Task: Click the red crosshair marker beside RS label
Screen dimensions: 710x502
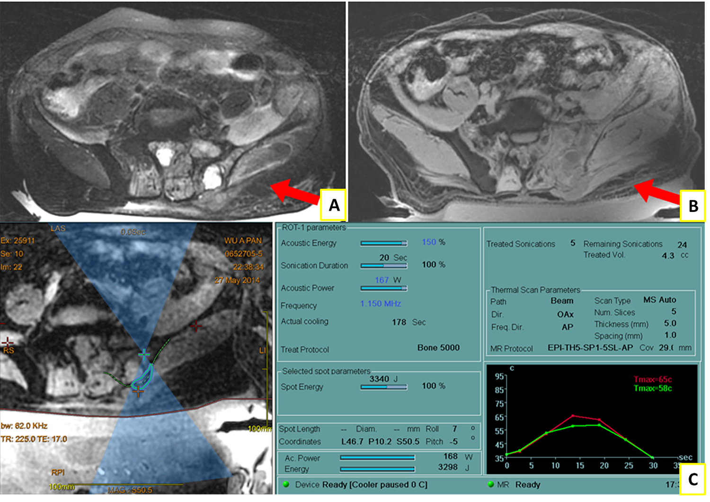Action: pos(7,342)
